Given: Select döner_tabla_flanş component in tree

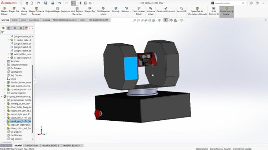Looking at the screenshot, I should (x=19, y=107).
